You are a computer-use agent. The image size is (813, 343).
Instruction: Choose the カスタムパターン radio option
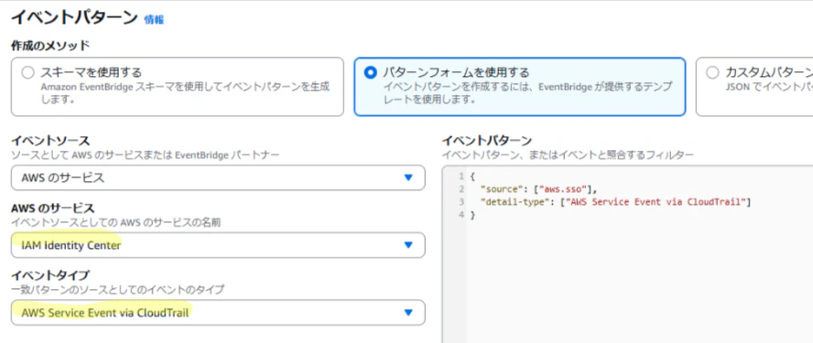[713, 72]
